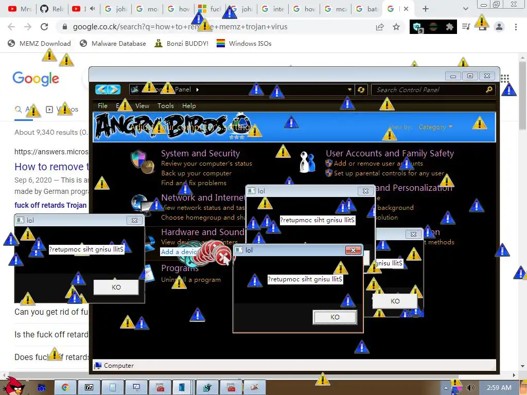Click the User Accounts people icon
The image size is (527, 395).
point(308,161)
